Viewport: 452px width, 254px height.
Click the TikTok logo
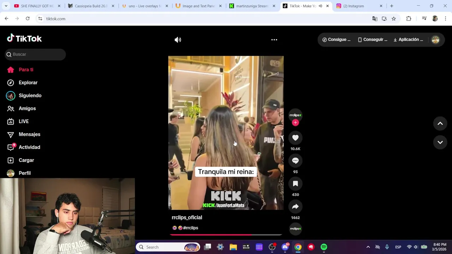24,38
